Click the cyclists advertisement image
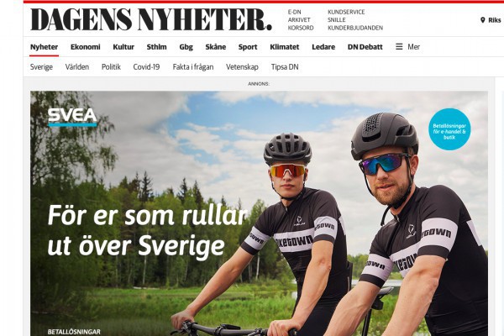Viewport: 504px width, 336px height. click(259, 213)
